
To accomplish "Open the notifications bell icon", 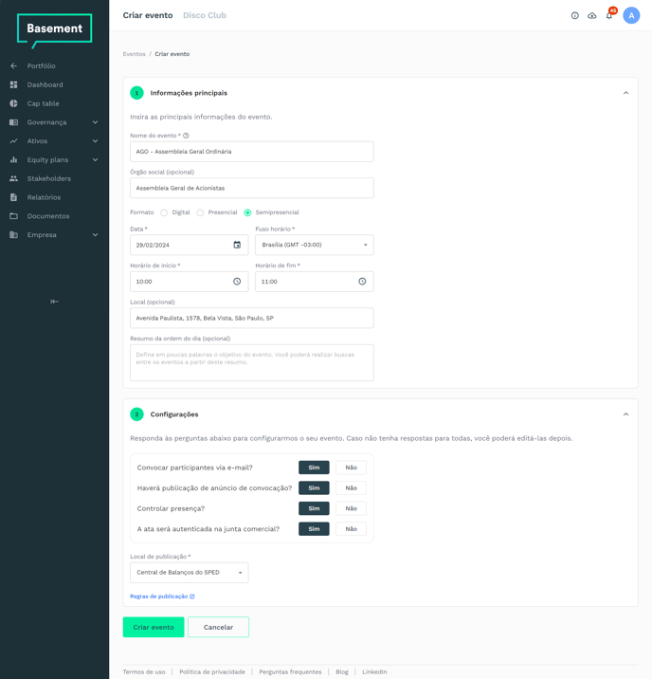I will [608, 16].
